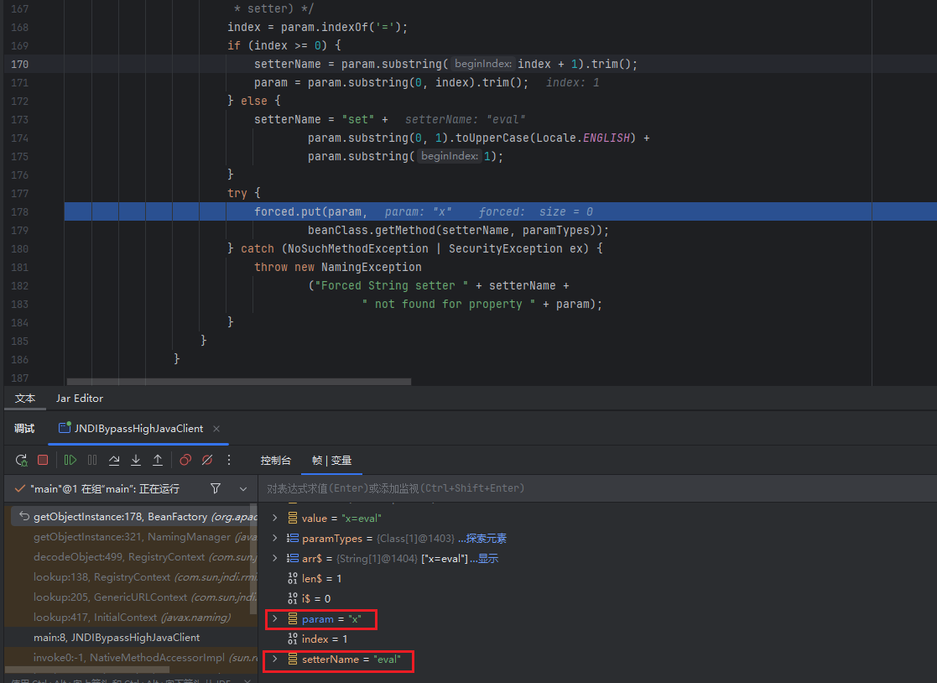This screenshot has width=937, height=683.
Task: Click line number 178 in the gutter
Action: 20,211
